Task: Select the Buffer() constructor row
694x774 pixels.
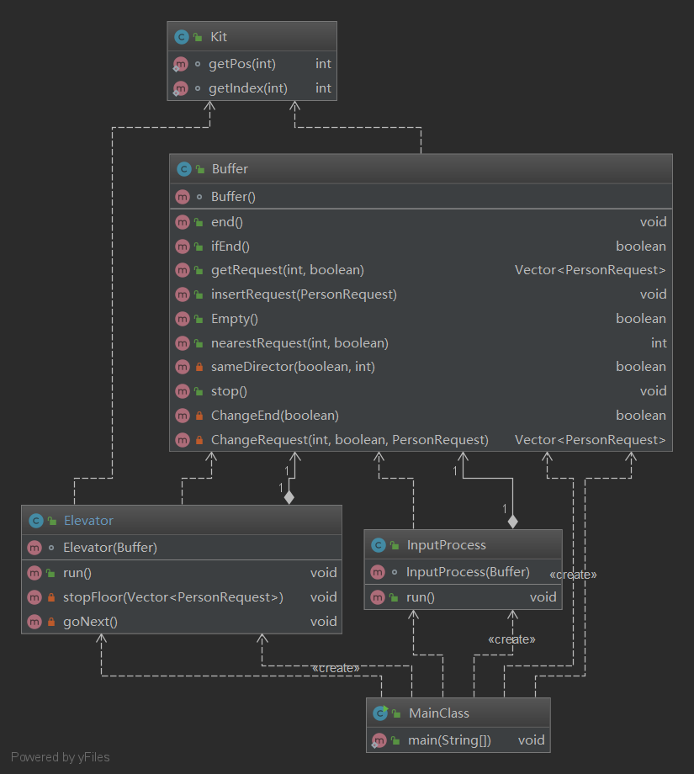Action: [421, 197]
